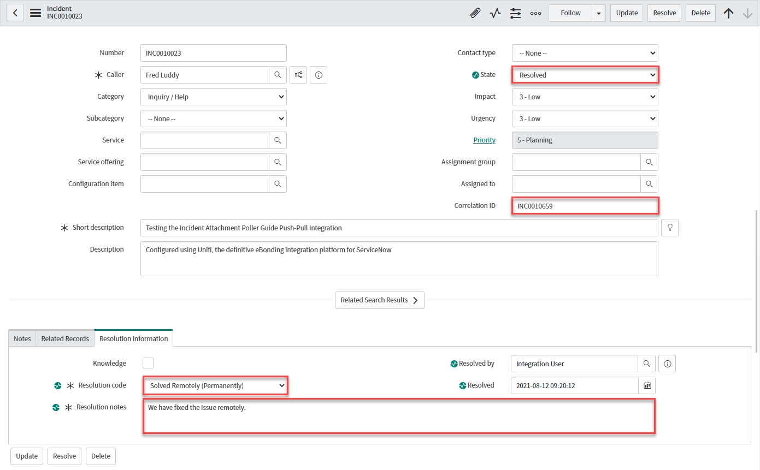
Task: Click the Update button in the header
Action: pyautogui.click(x=627, y=13)
